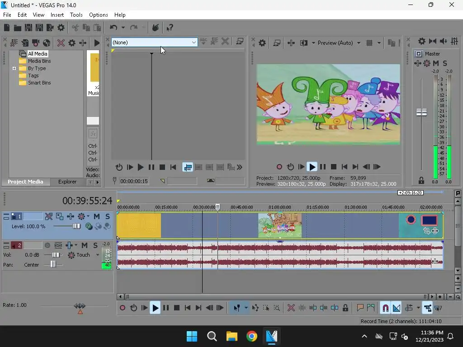The width and height of the screenshot is (463, 347).
Task: Open the File menu
Action: pos(7,15)
